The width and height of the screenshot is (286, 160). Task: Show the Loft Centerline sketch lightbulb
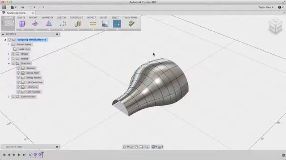pos(18,82)
